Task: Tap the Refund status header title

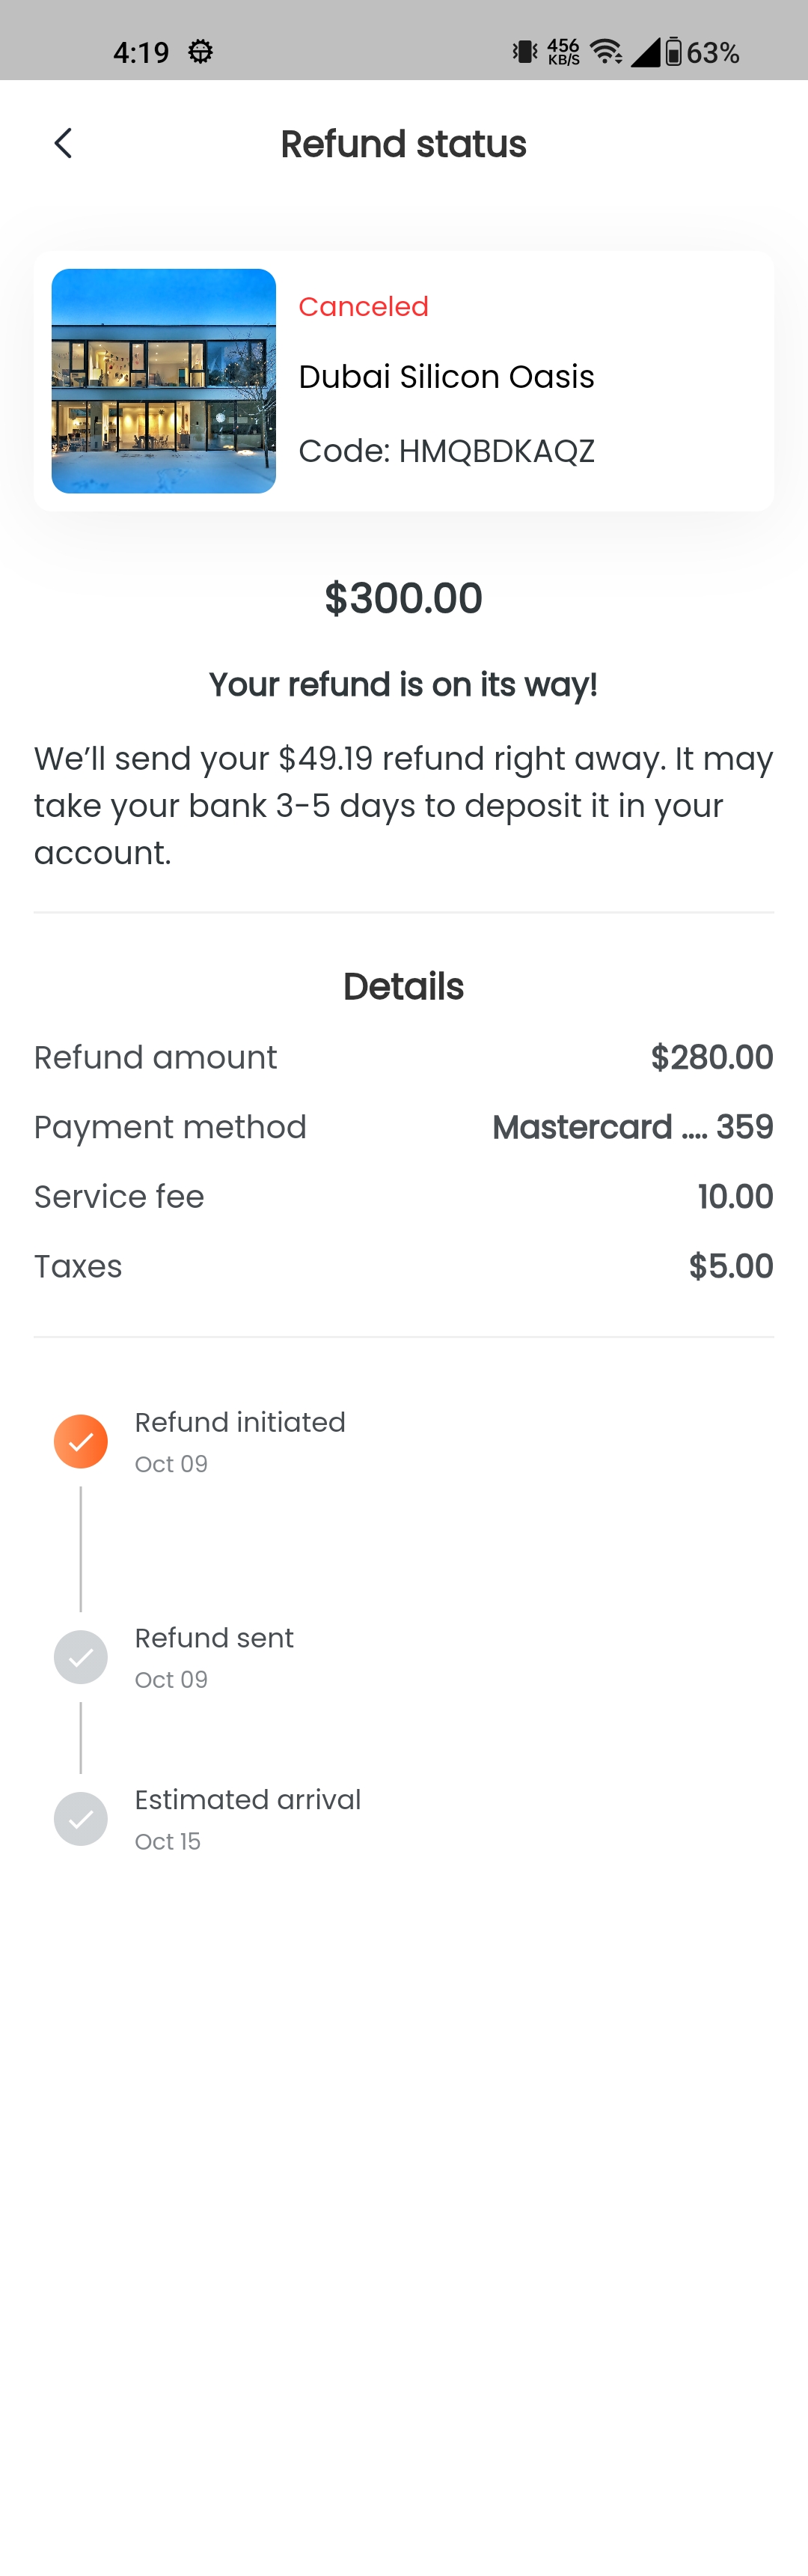Action: 403,144
